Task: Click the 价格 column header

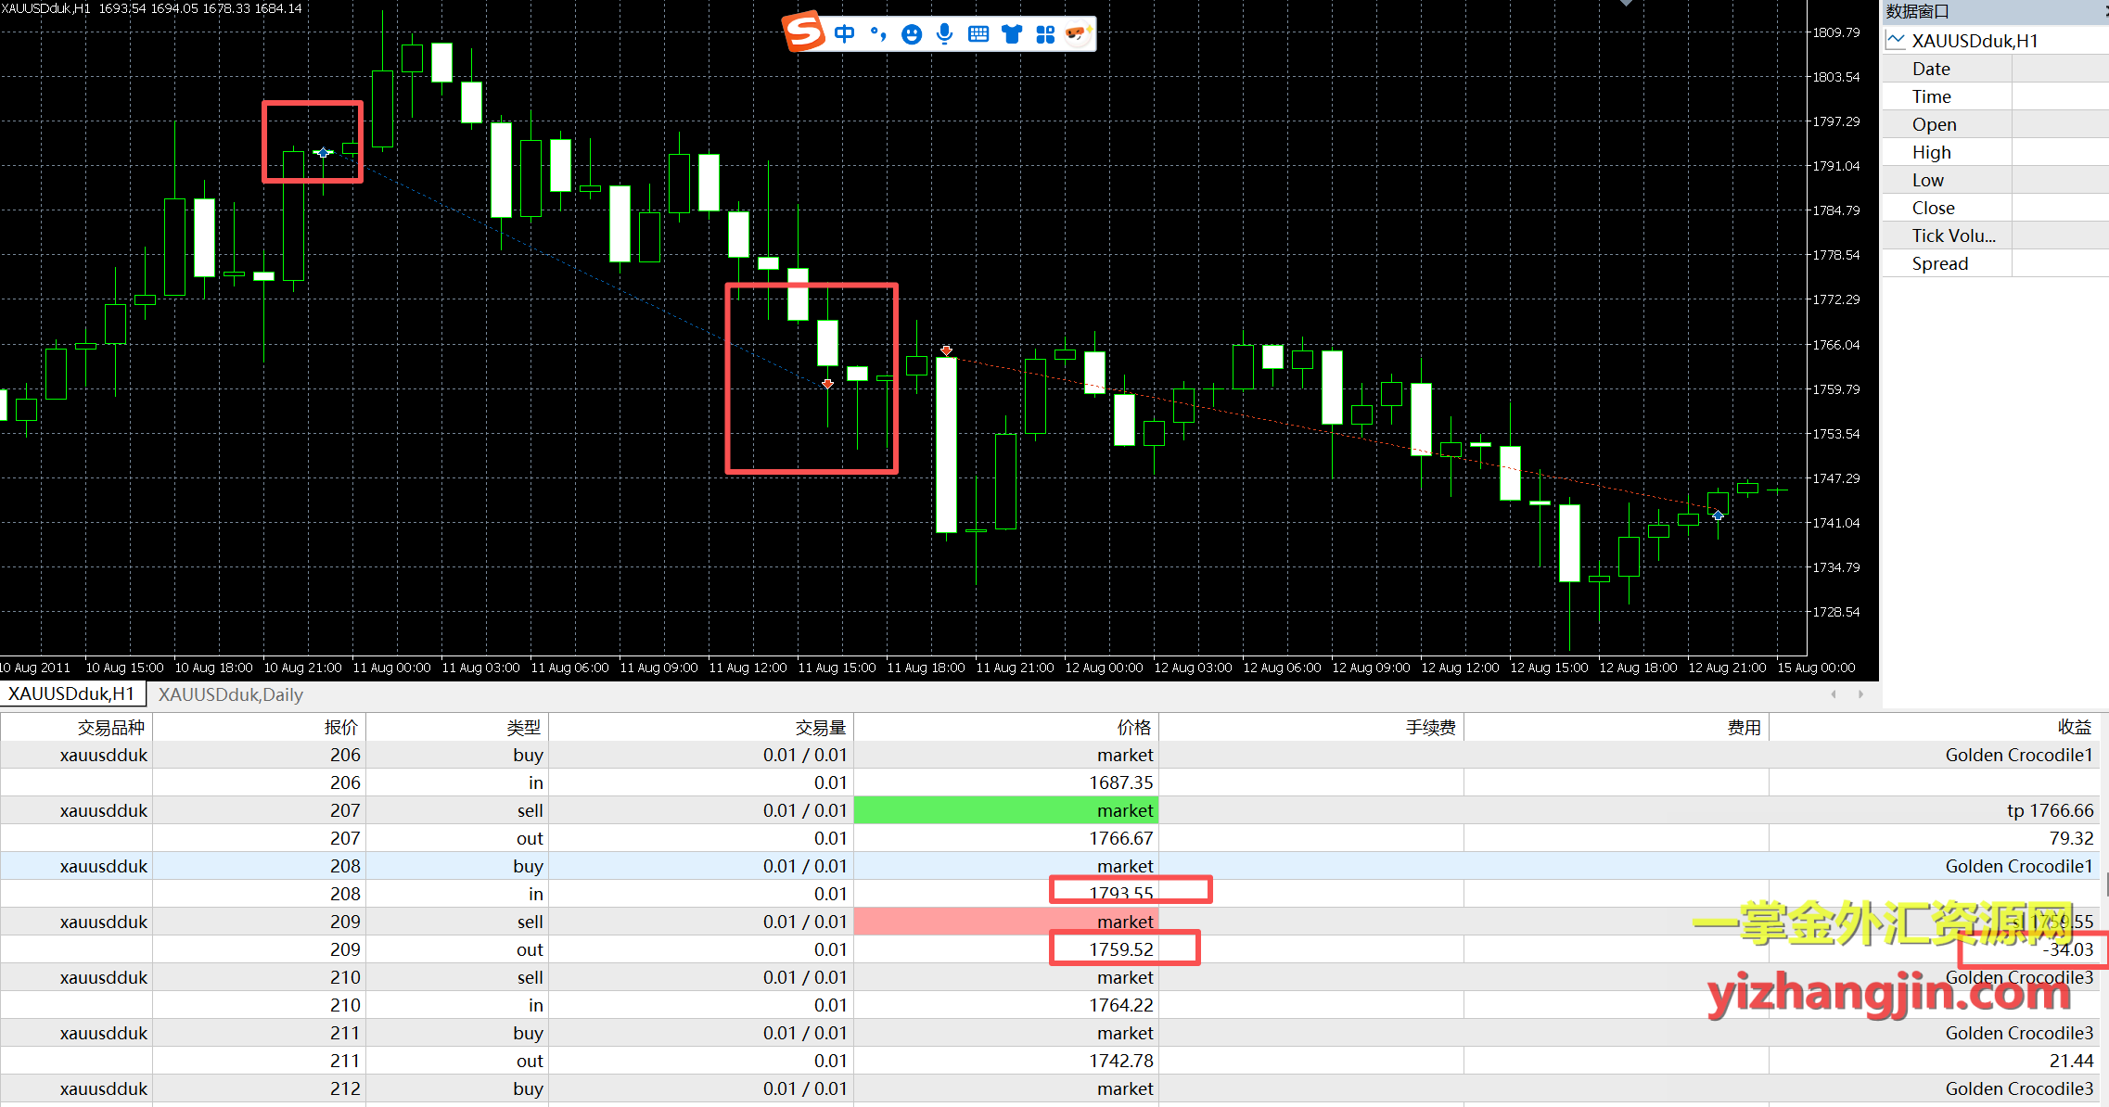Action: [x=1133, y=727]
